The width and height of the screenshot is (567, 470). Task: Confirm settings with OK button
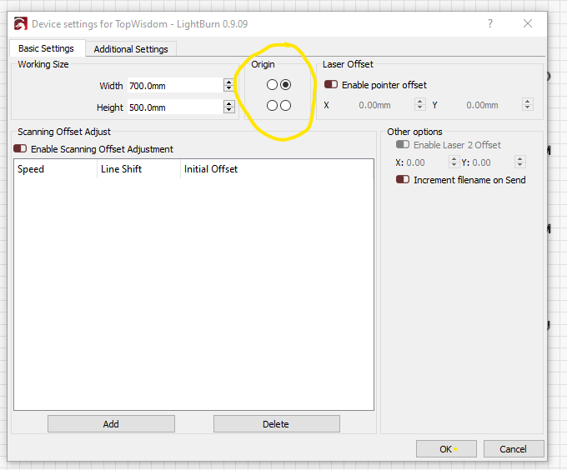[x=446, y=448]
